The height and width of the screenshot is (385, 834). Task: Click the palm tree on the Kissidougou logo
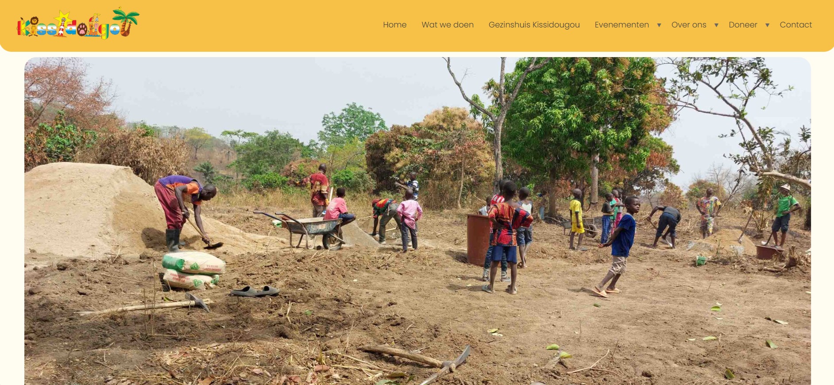pyautogui.click(x=126, y=21)
